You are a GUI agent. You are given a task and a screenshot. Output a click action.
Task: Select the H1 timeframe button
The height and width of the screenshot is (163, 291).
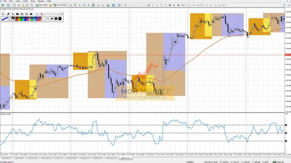click(x=206, y=5)
